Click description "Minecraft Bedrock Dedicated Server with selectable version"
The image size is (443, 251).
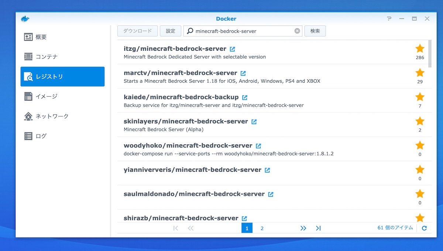pyautogui.click(x=195, y=57)
